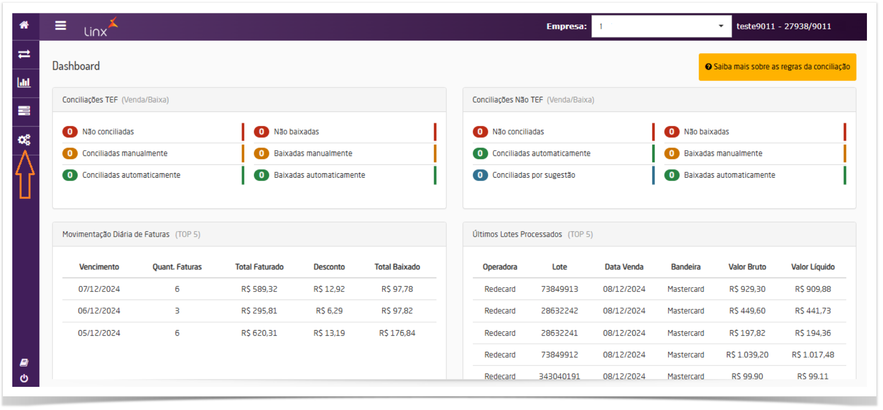Select Conciliadas manualmente in TEF panel
883x410 pixels.
click(125, 154)
